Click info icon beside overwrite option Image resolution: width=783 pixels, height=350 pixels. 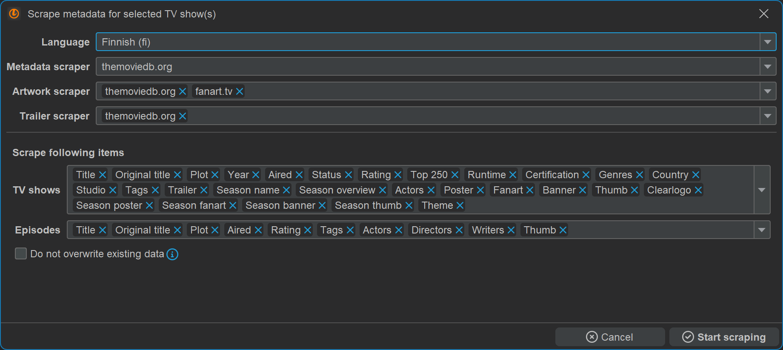point(172,254)
